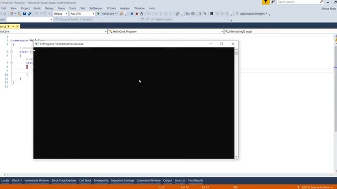Collapse the method block on line 7
This screenshot has width=337, height=189.
tap(11, 63)
